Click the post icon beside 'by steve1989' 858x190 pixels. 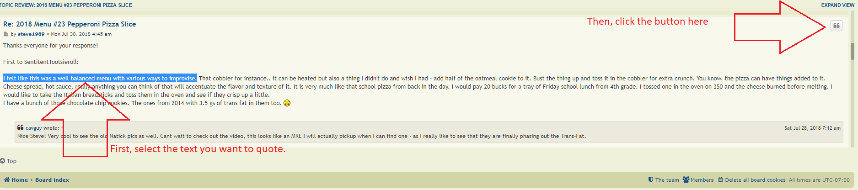(6, 34)
